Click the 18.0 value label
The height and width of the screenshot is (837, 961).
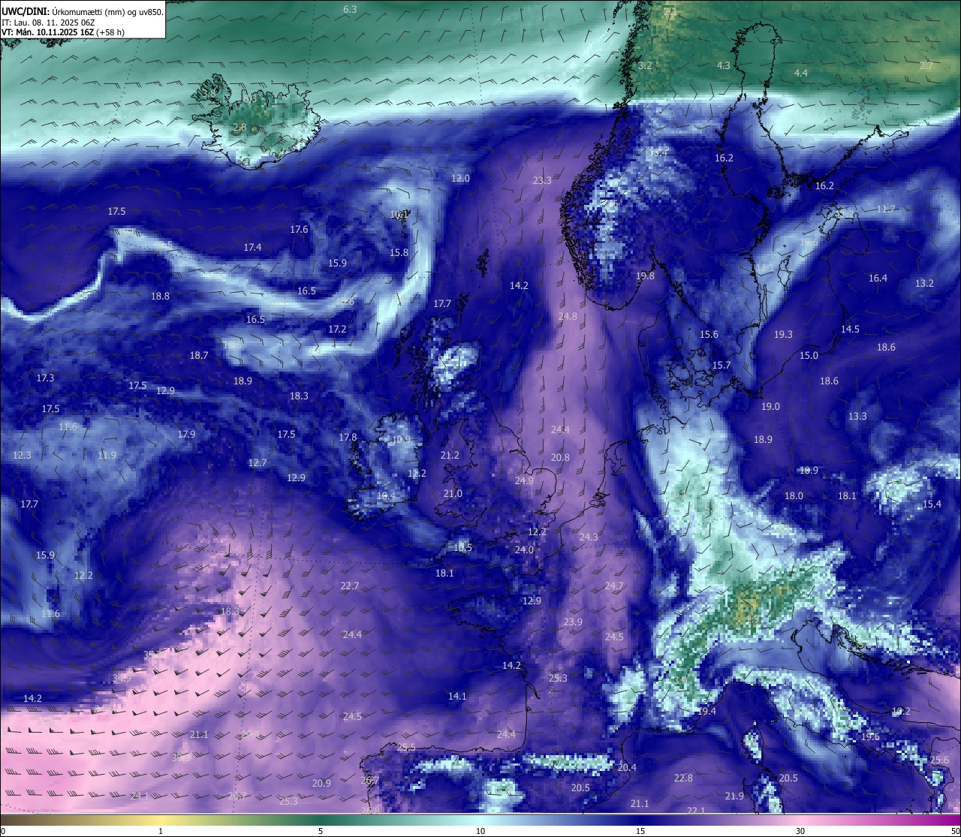(794, 496)
